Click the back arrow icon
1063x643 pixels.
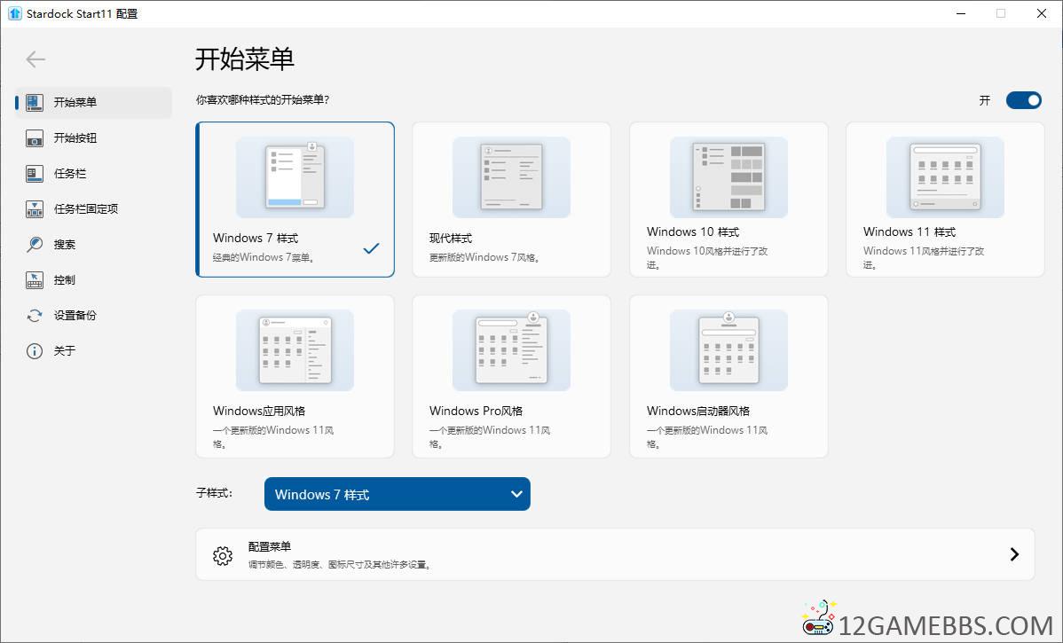click(35, 59)
